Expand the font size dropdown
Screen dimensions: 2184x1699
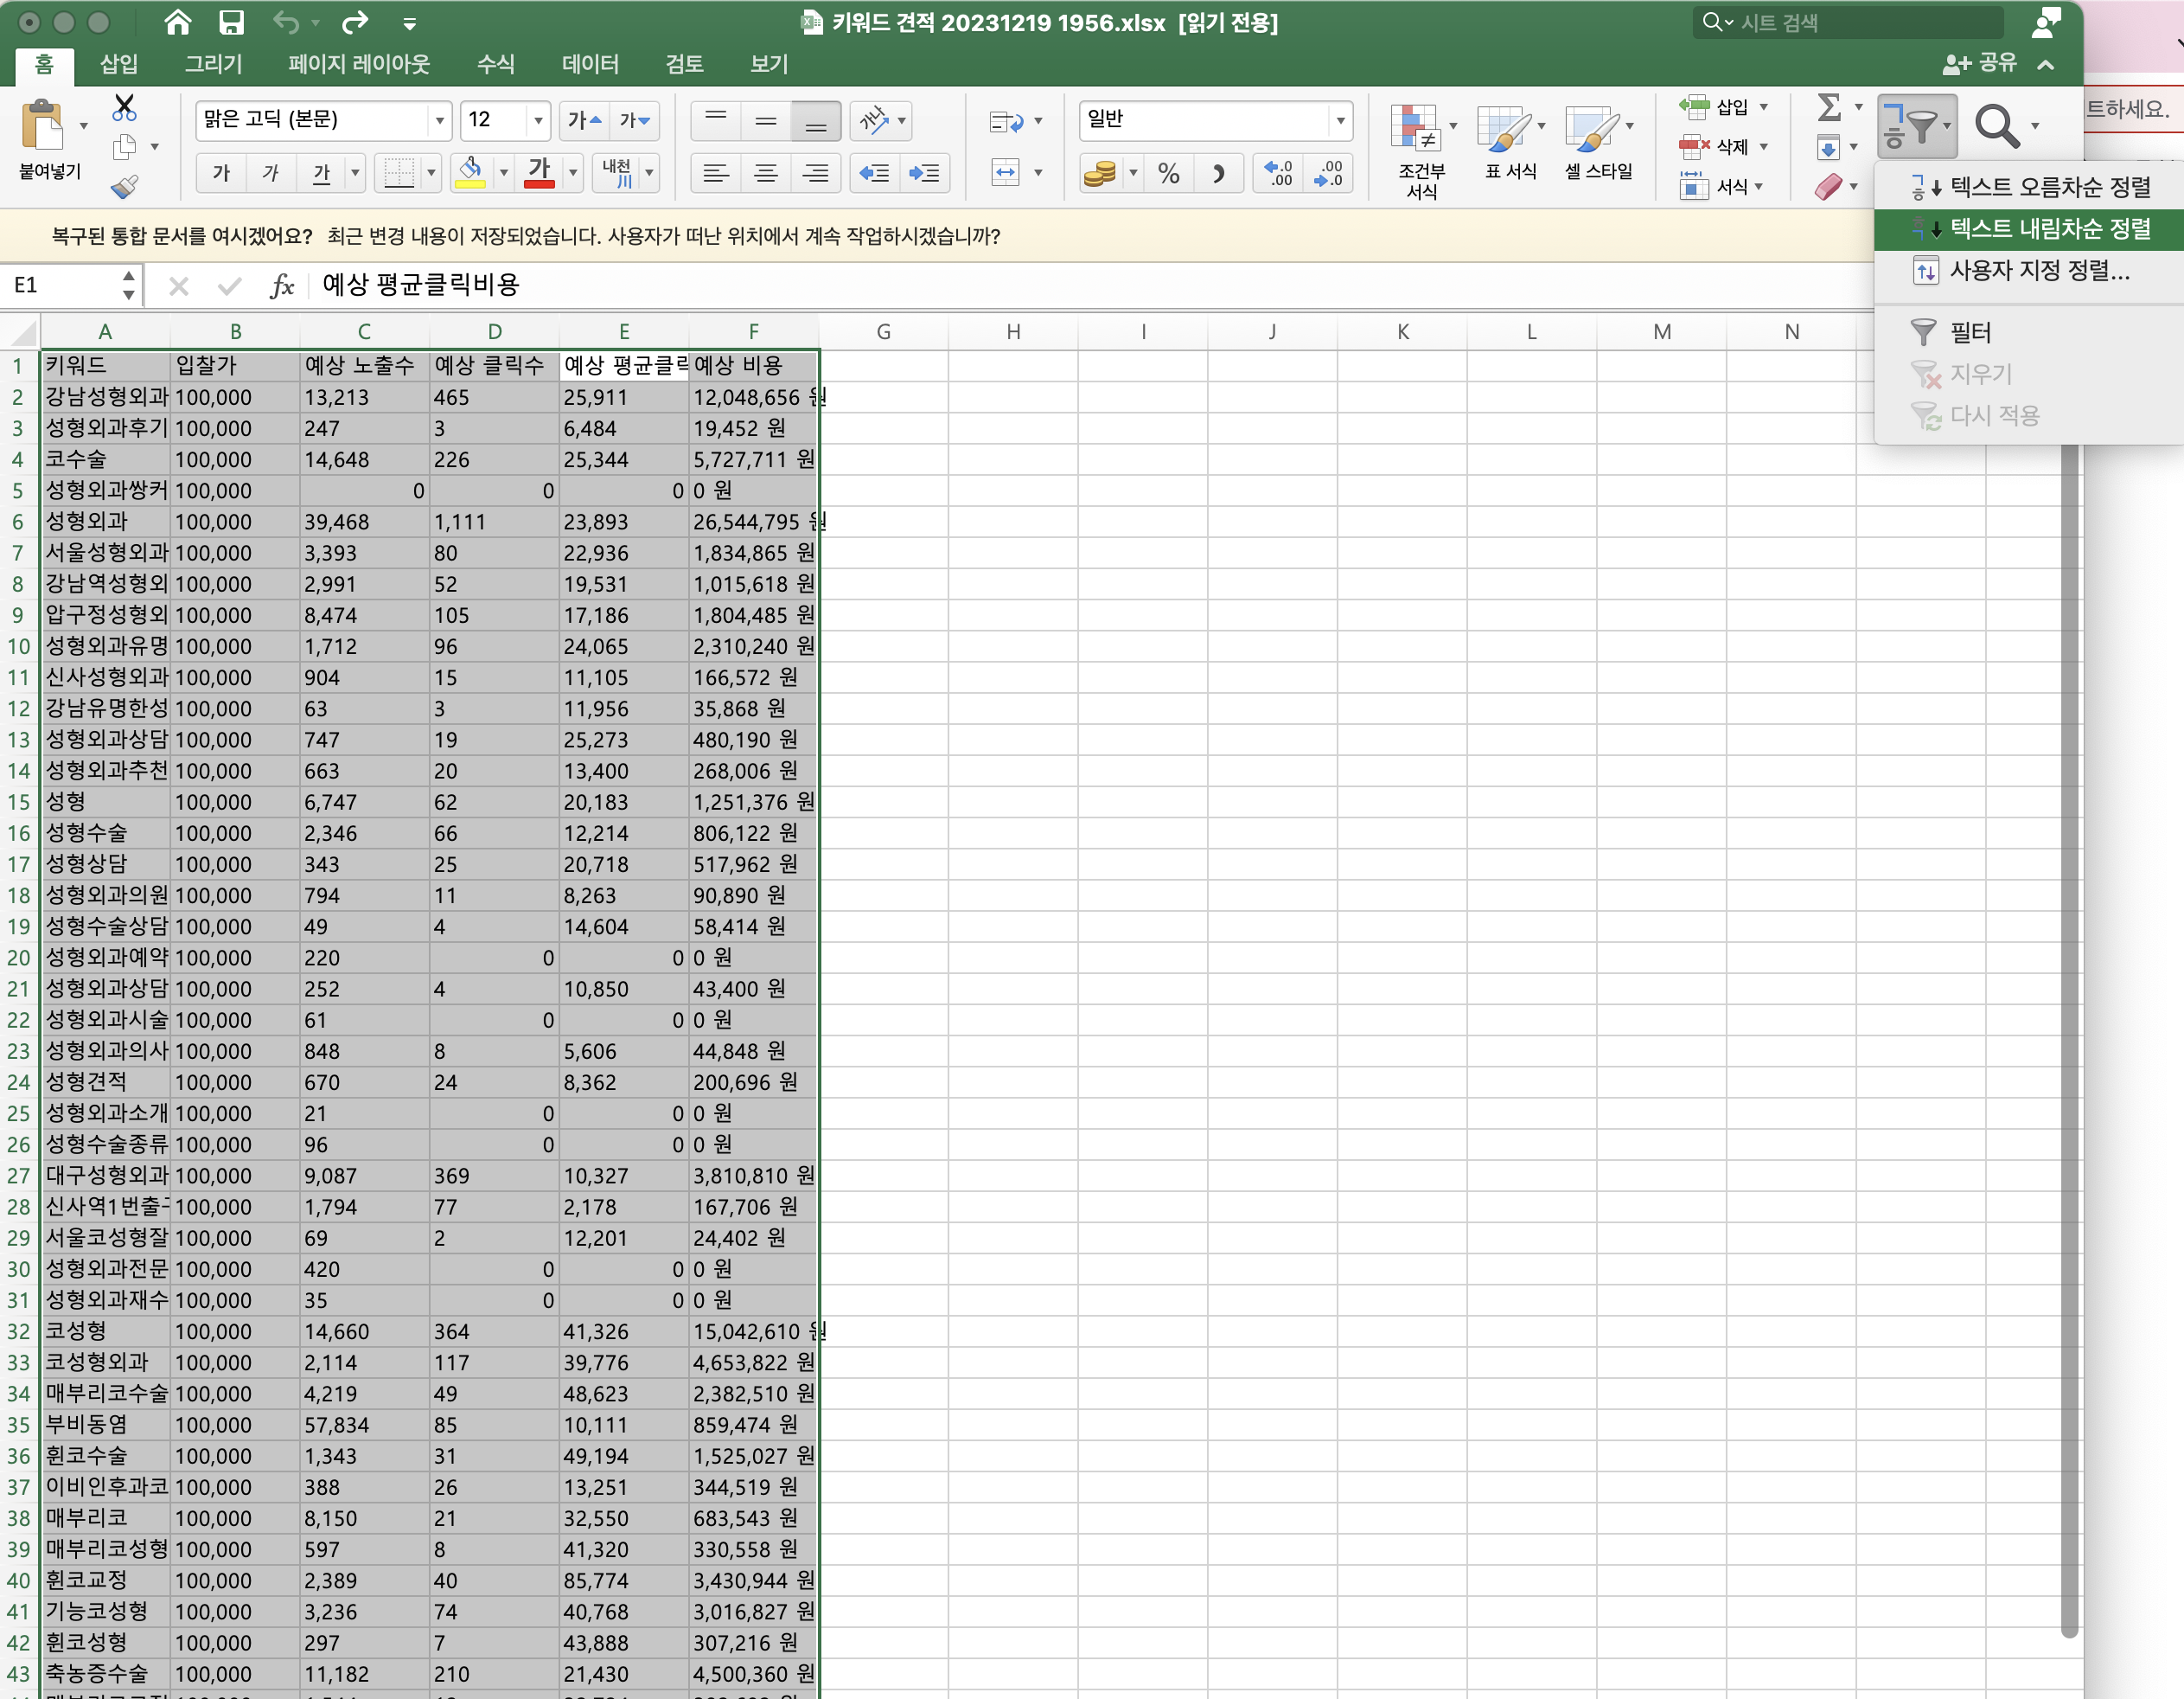tap(538, 120)
